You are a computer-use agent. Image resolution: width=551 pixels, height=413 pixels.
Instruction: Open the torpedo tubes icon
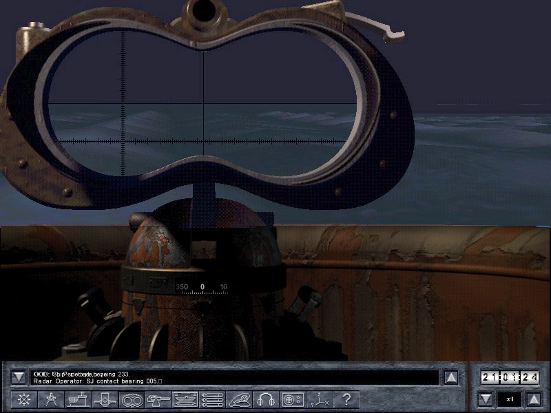(212, 400)
